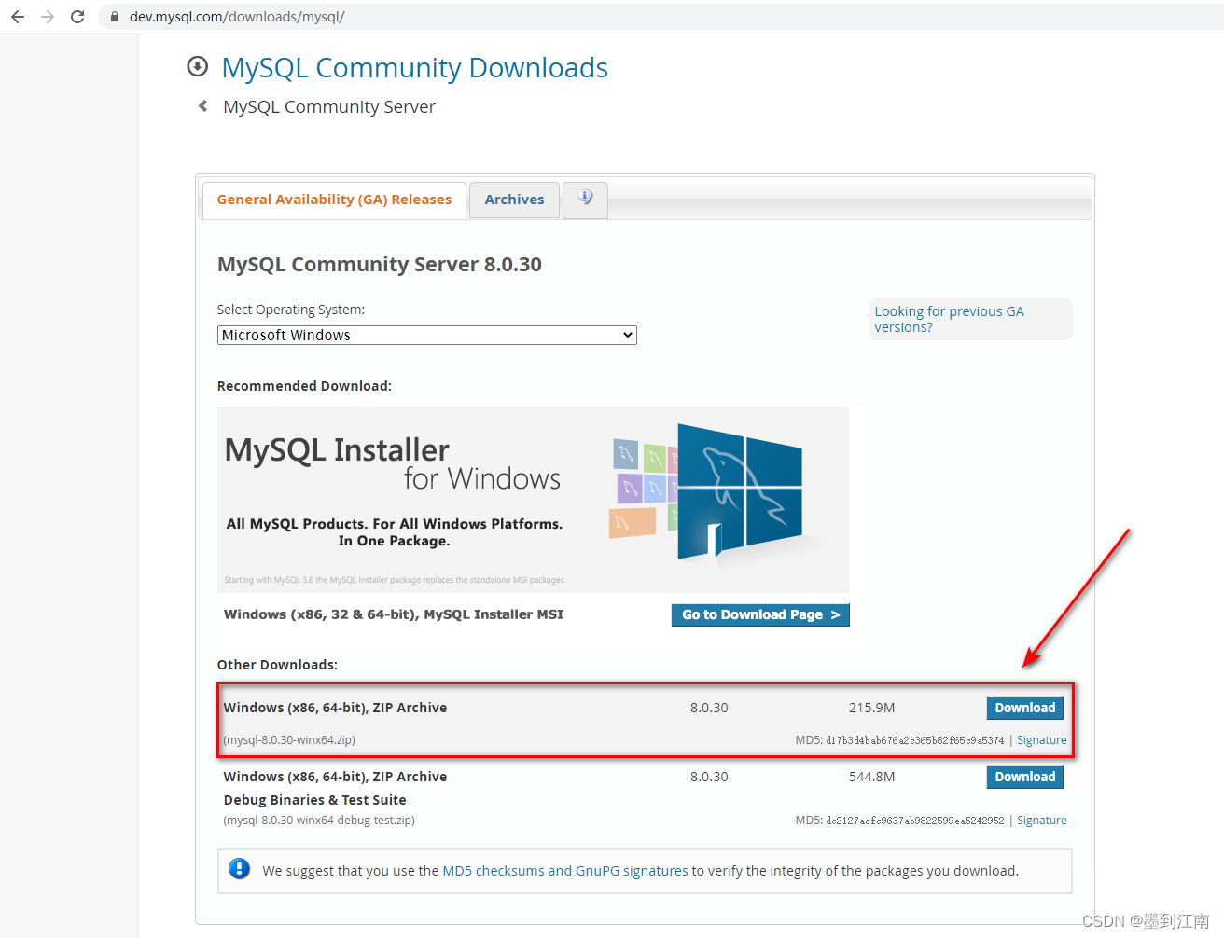Click Debug Binaries & Test Suite text

click(x=315, y=800)
